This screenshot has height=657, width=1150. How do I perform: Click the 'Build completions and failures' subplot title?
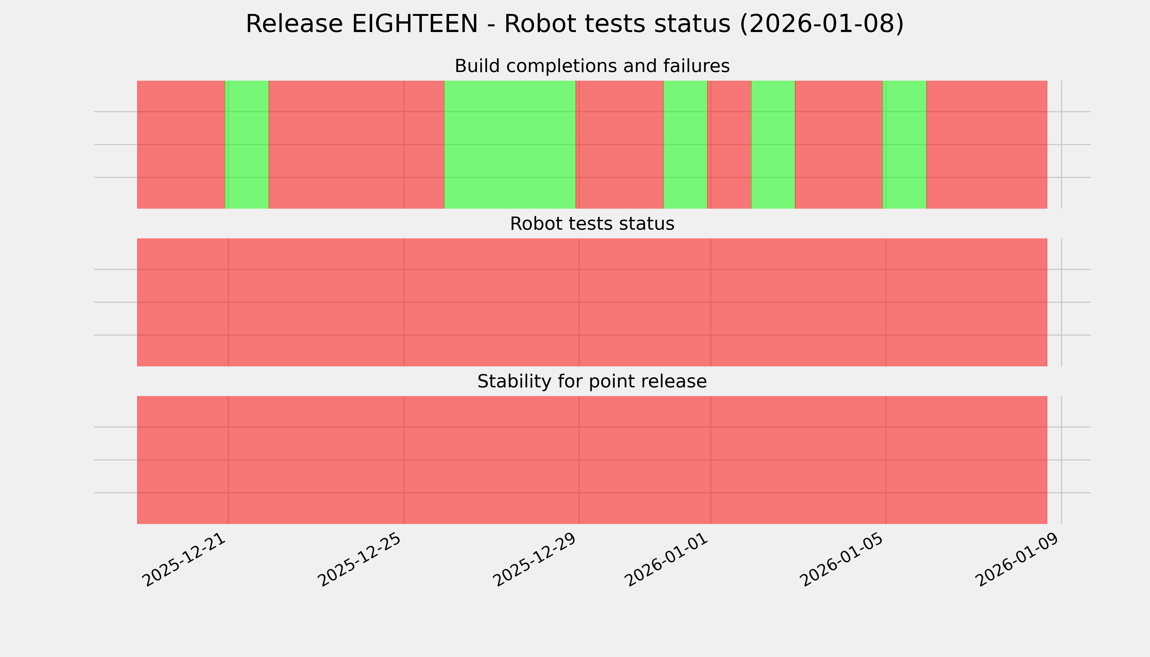coord(592,66)
